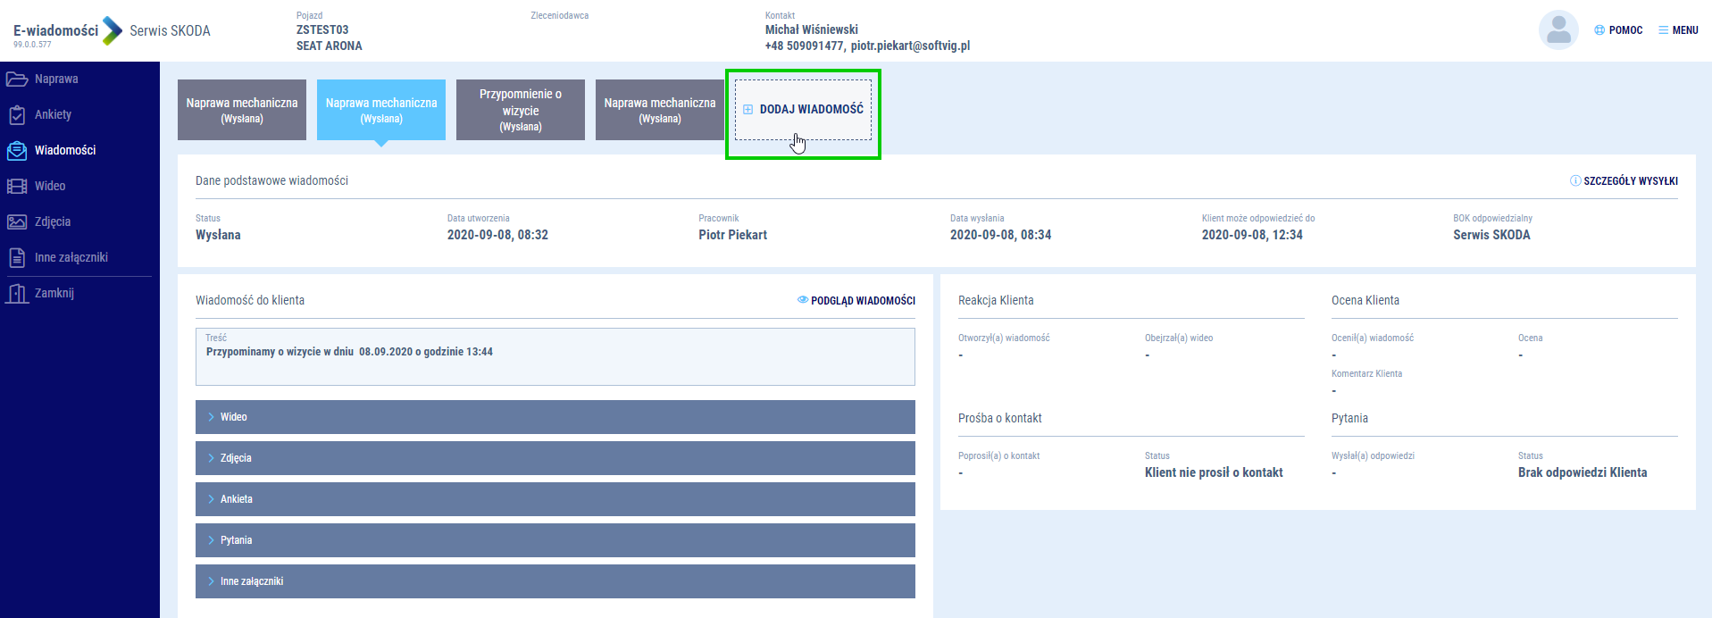
Task: Expand the Zdjęcia accordion row
Action: (x=555, y=458)
